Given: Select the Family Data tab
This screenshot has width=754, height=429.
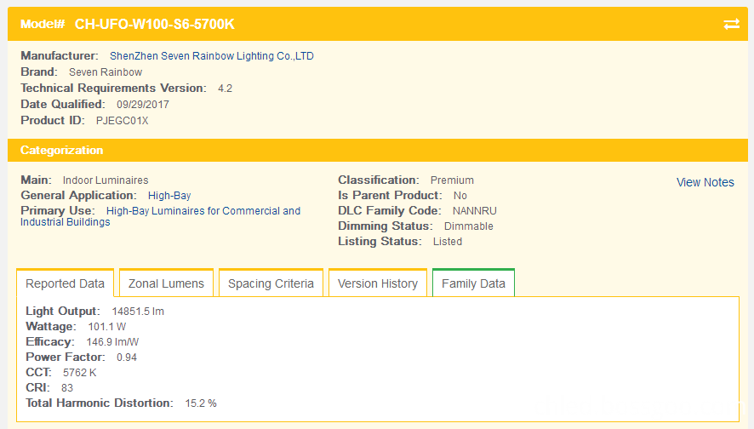Looking at the screenshot, I should click(473, 283).
